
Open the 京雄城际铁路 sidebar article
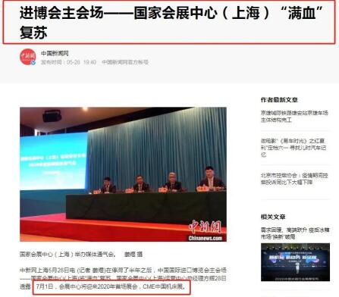click(x=294, y=116)
